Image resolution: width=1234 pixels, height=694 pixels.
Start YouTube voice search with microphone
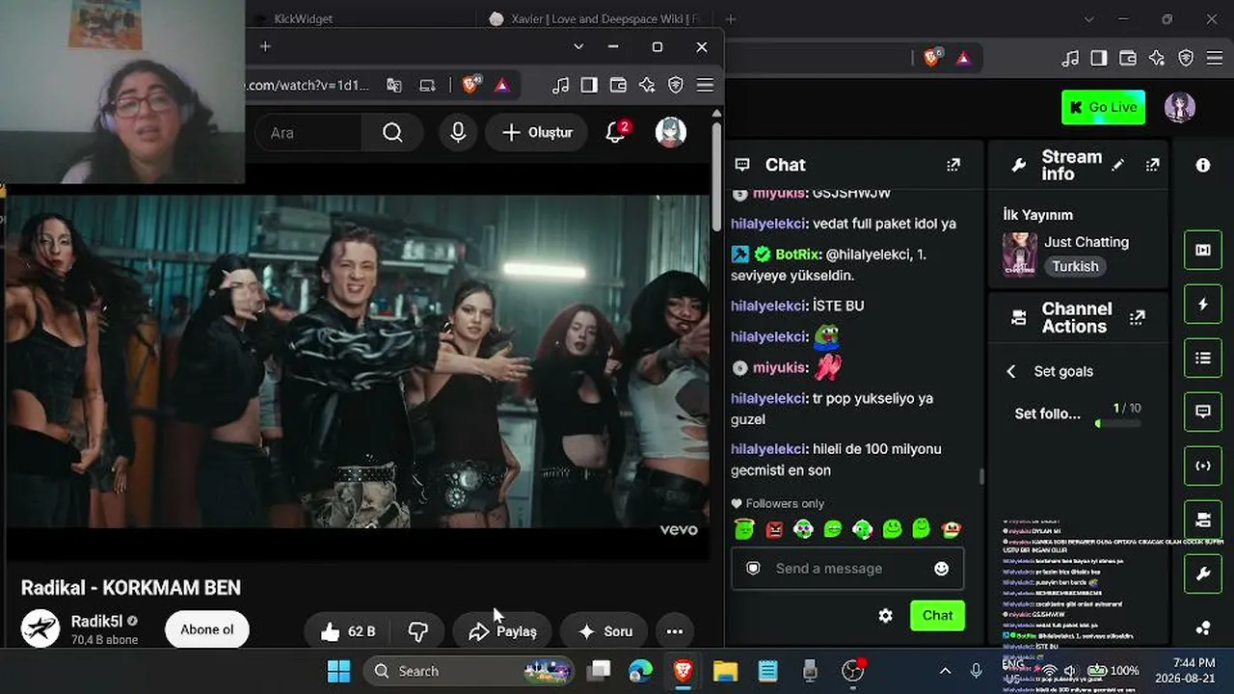[x=458, y=133]
